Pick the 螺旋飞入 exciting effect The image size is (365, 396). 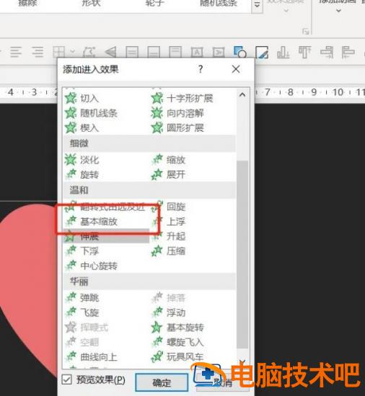[x=177, y=342]
